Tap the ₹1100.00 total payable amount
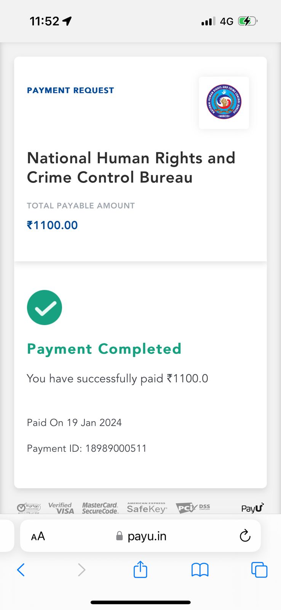Viewport: 281px width, 610px height. point(52,225)
